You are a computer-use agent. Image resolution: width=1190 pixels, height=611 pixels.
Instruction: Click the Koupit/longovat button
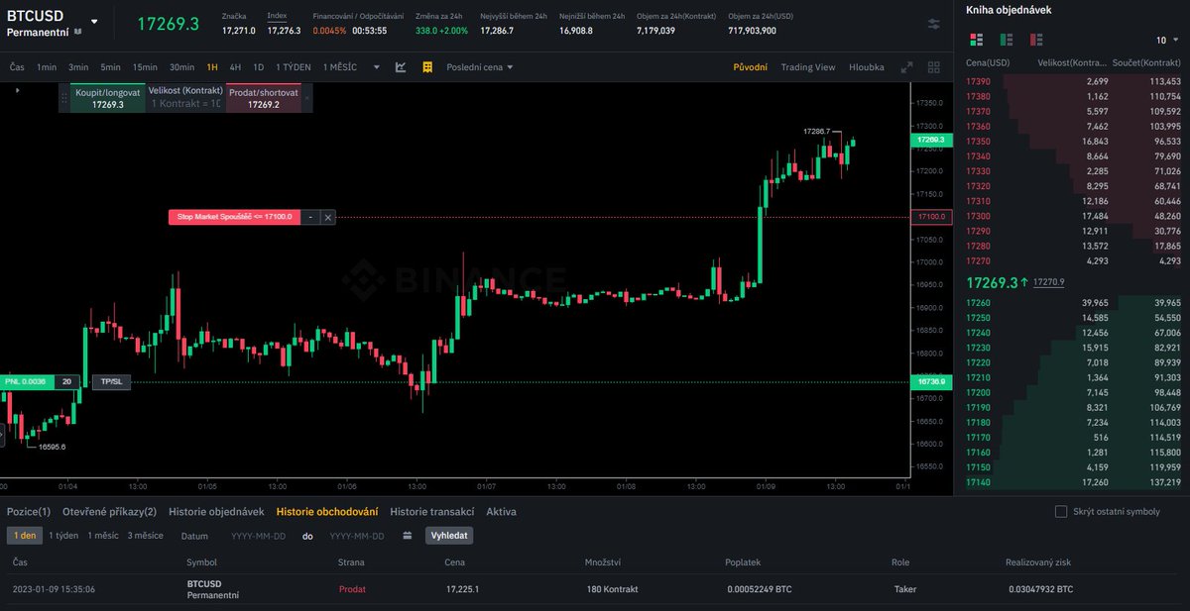click(x=108, y=97)
